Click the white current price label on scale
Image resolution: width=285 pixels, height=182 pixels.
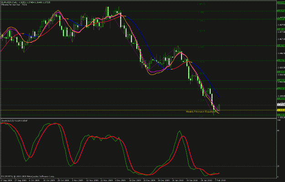[x=281, y=105]
